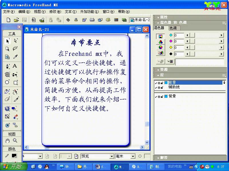Select the Page tool
Screen dimensions: 229x171
point(7,49)
